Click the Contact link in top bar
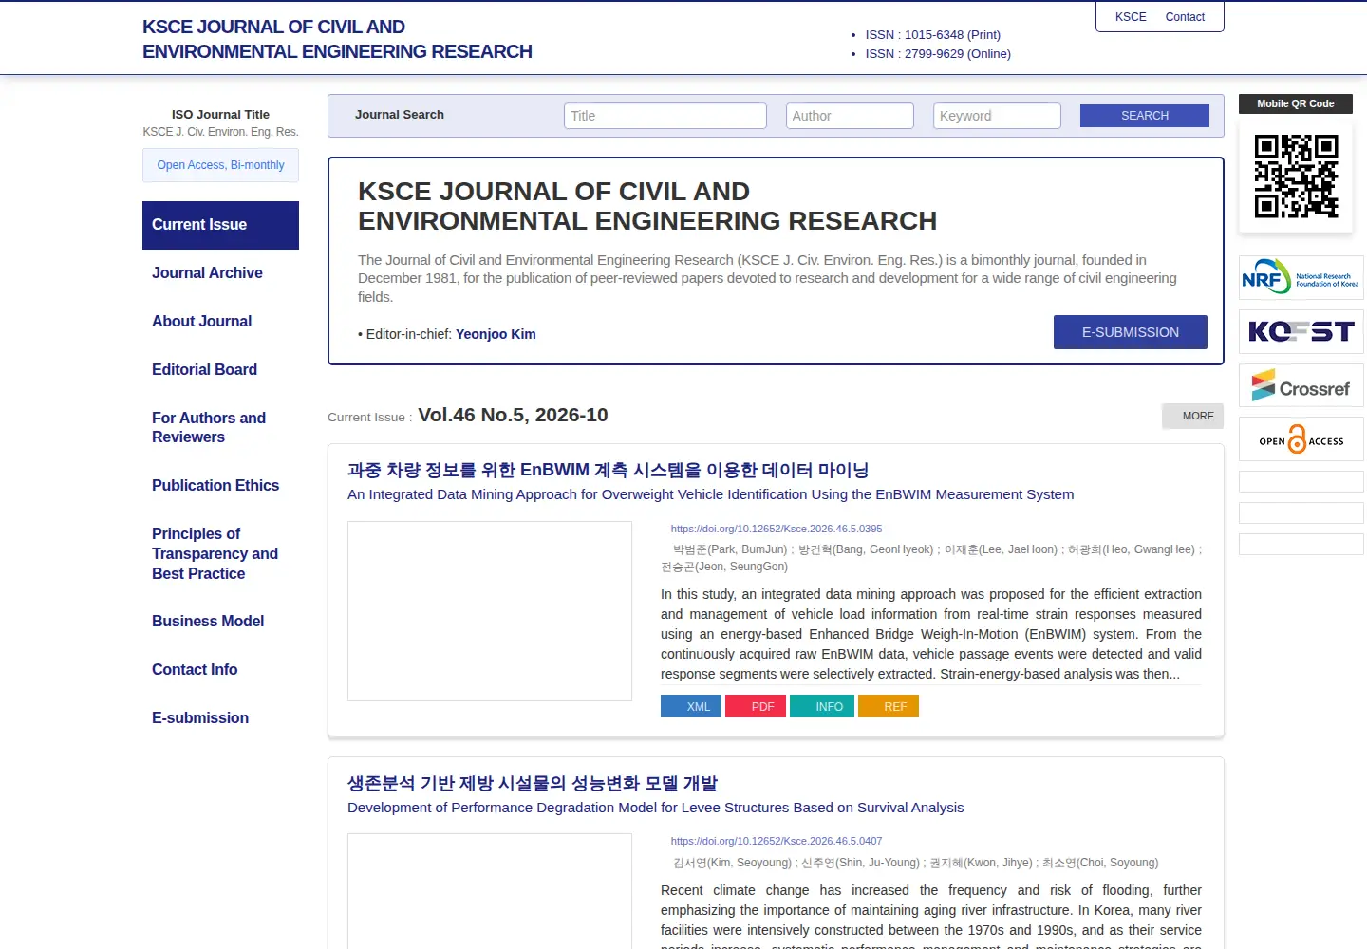 [1185, 17]
